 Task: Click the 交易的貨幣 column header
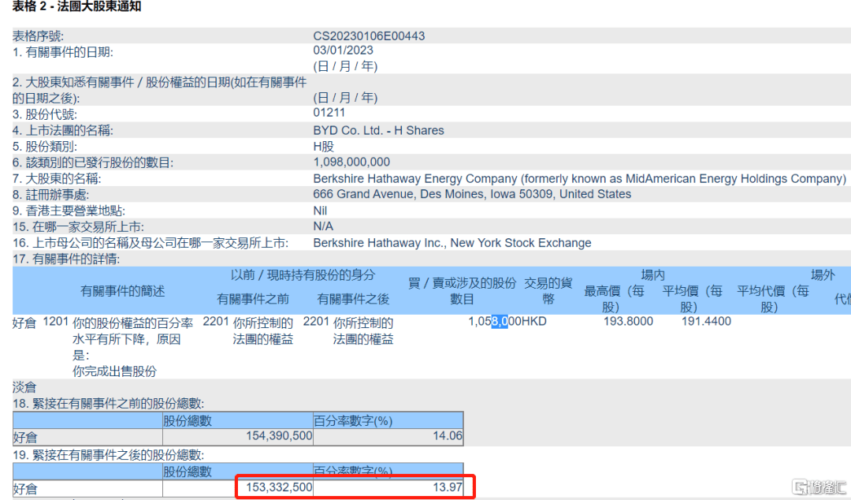[x=548, y=291]
